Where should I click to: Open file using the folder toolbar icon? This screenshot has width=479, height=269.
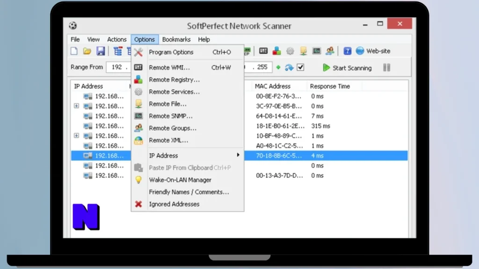(87, 51)
